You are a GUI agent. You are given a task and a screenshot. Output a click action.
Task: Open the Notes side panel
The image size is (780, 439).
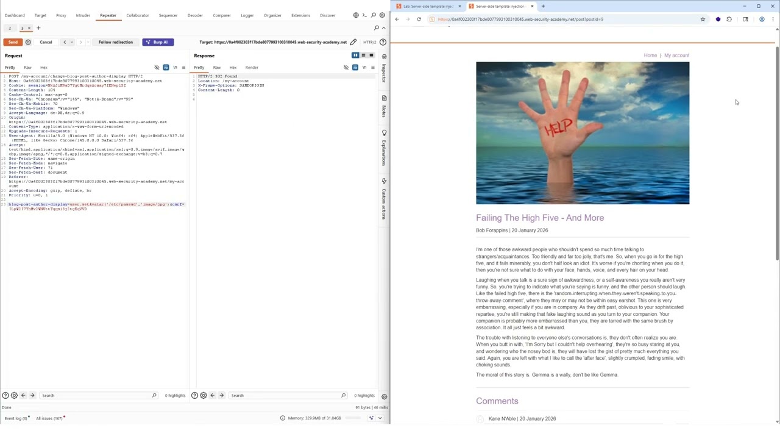point(384,107)
